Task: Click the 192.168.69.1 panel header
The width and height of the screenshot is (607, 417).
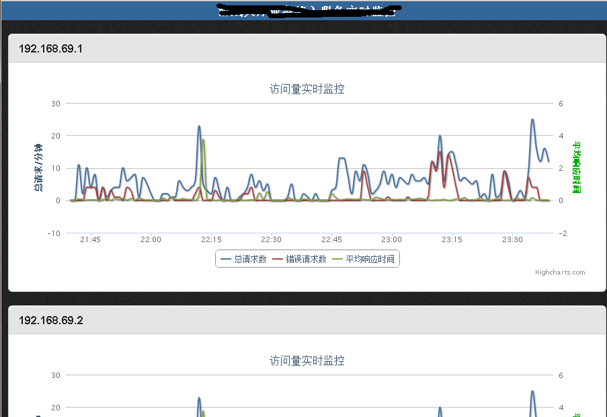Action: click(x=307, y=48)
